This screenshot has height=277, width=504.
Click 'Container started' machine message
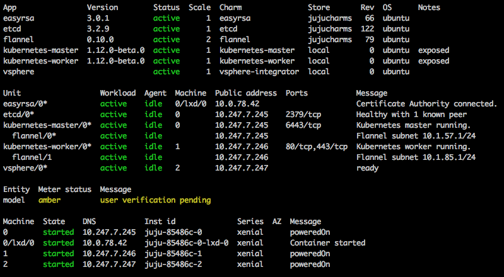327,243
